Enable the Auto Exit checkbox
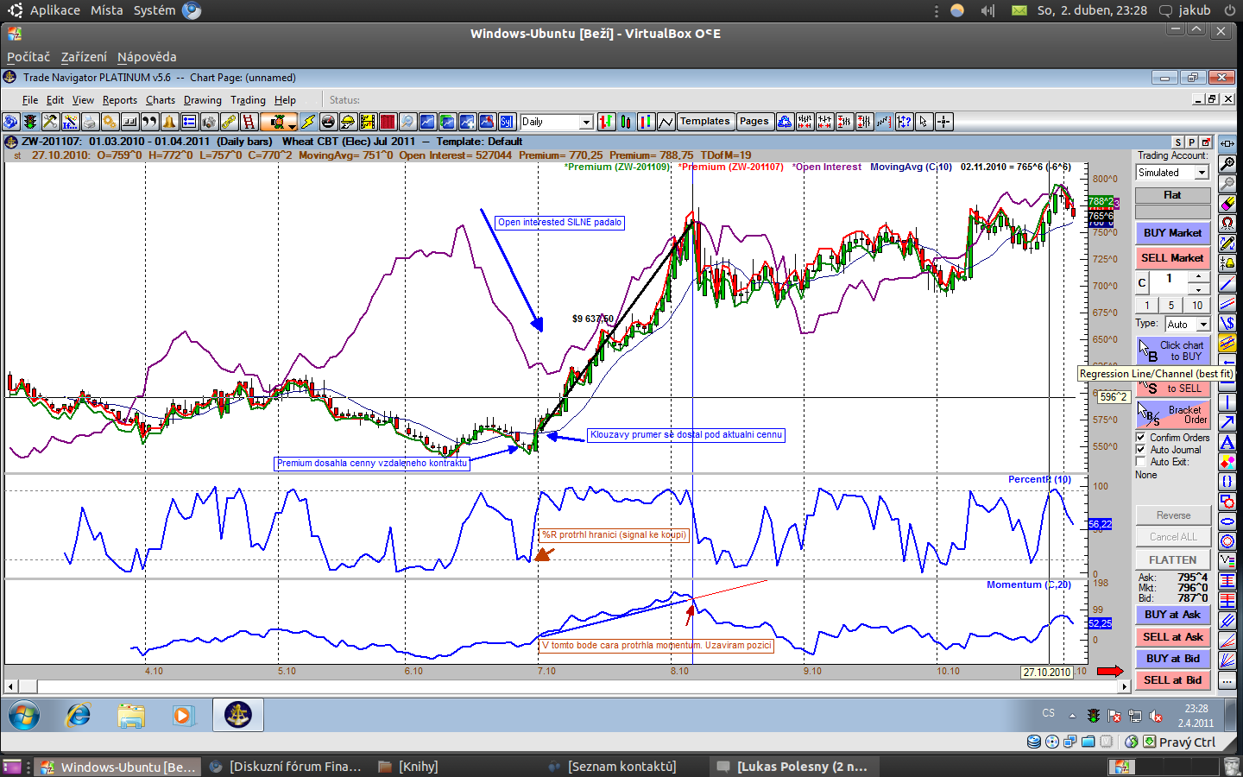 (x=1141, y=462)
